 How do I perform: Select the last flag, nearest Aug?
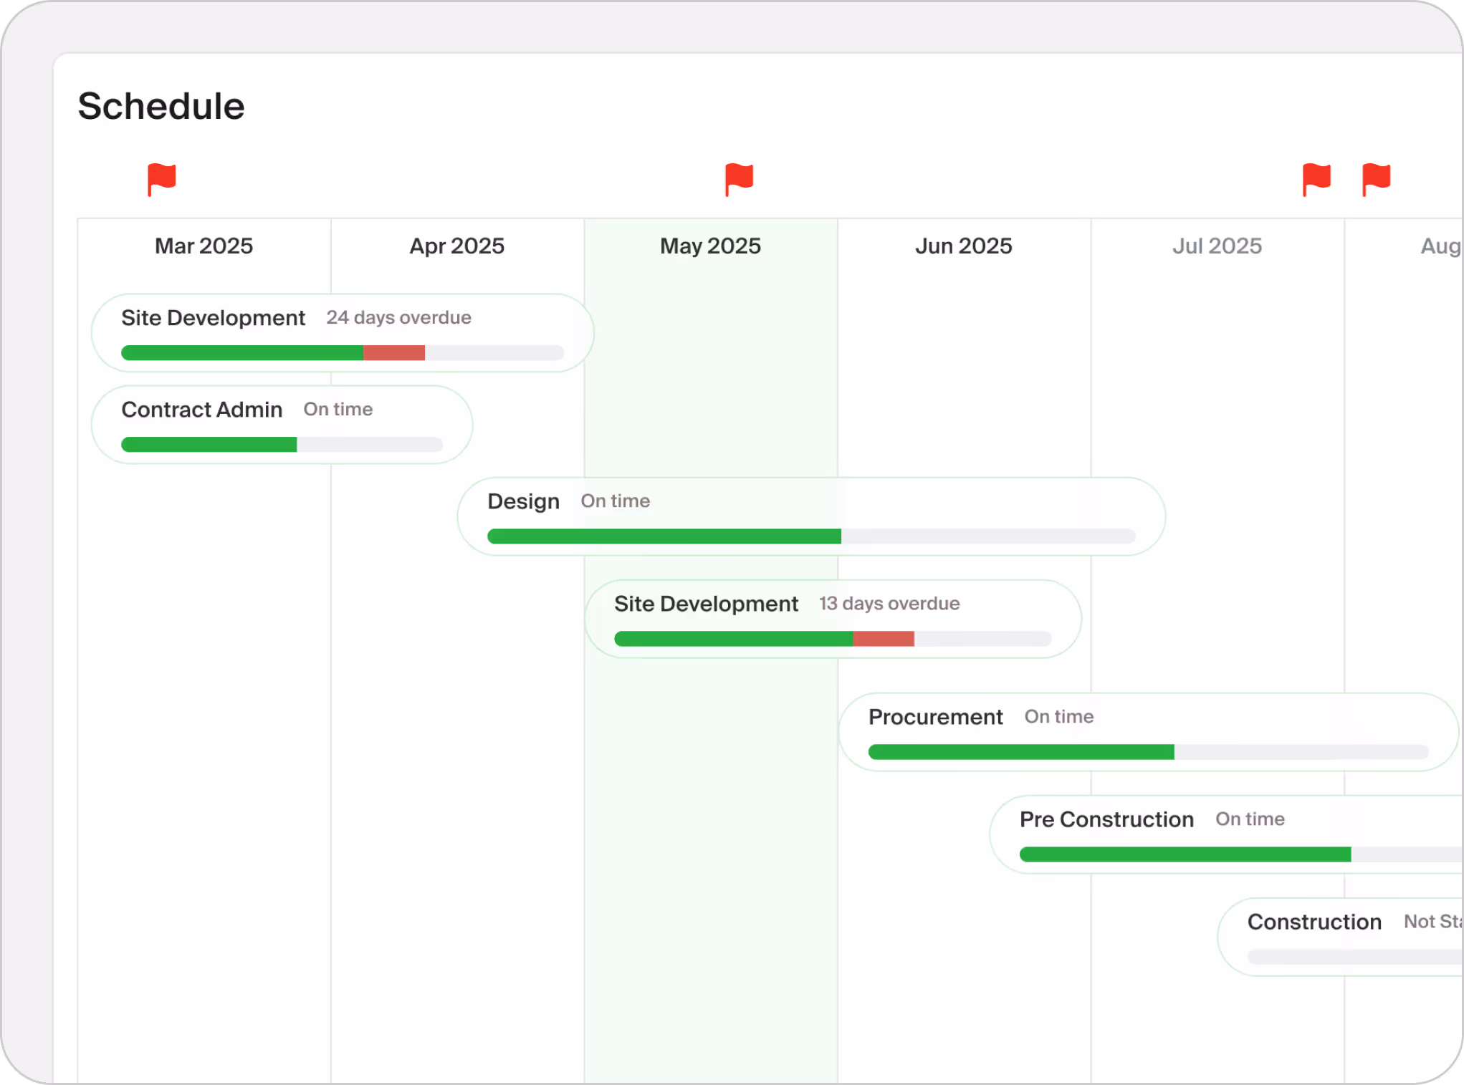tap(1376, 179)
